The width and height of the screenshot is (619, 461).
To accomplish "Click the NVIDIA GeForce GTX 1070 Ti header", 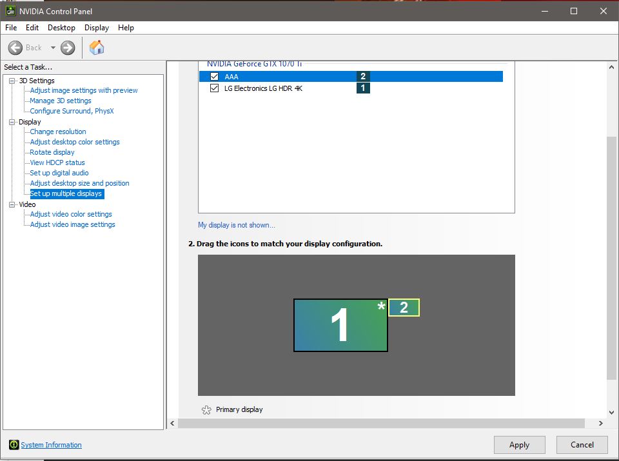I will coord(254,64).
